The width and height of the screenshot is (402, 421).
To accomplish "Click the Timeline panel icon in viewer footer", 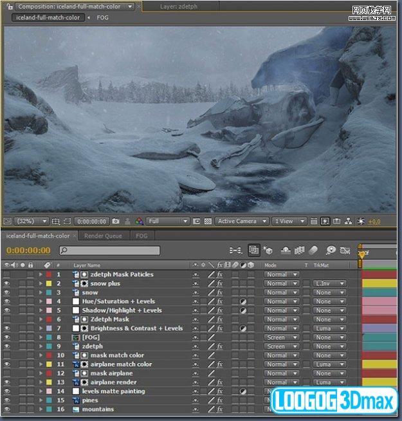I will 336,221.
